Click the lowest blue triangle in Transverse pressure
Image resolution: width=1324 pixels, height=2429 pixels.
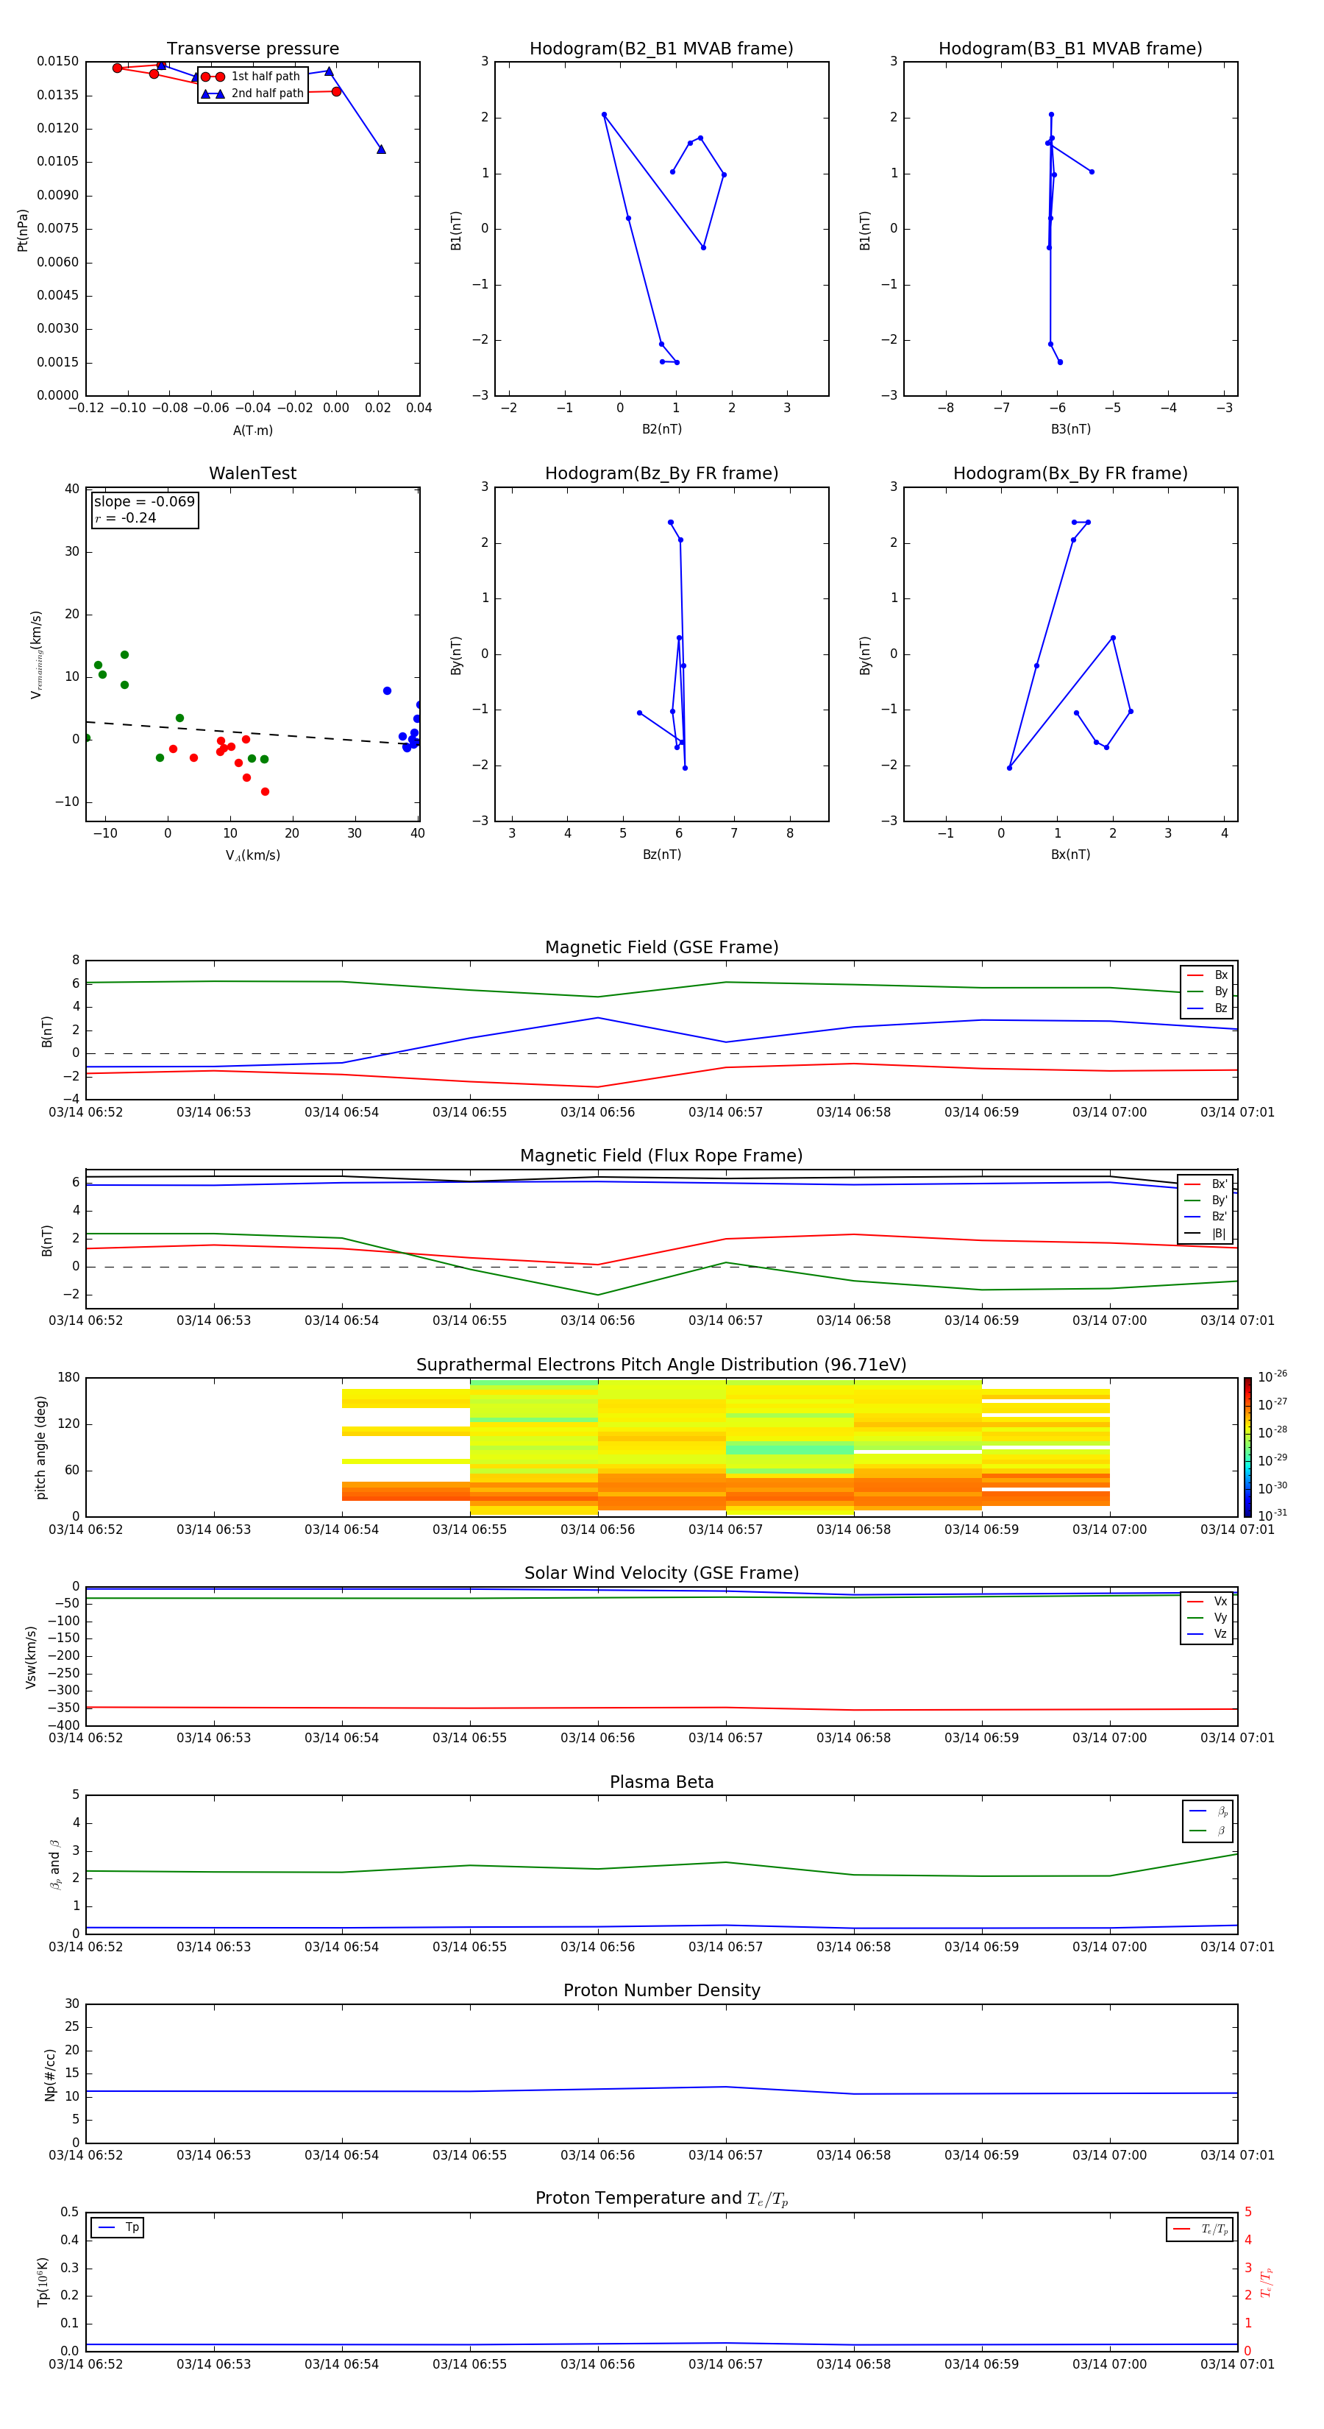pyautogui.click(x=381, y=149)
